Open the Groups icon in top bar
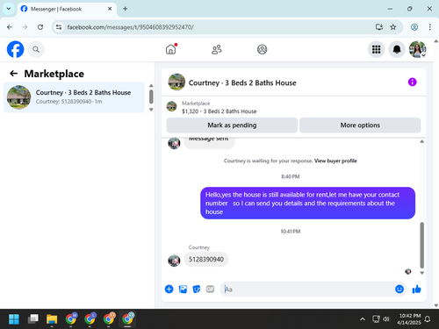Screen dimensions: 439x329 pos(262,49)
